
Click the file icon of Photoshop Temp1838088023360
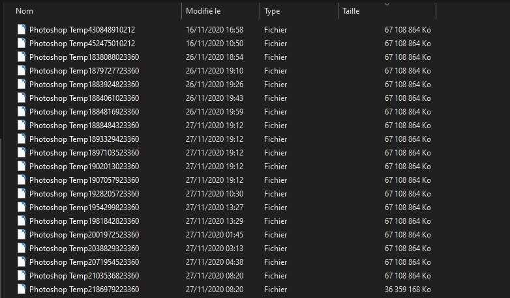pyautogui.click(x=22, y=57)
